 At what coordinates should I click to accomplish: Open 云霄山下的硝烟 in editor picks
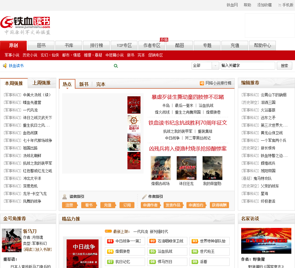coord(273,95)
